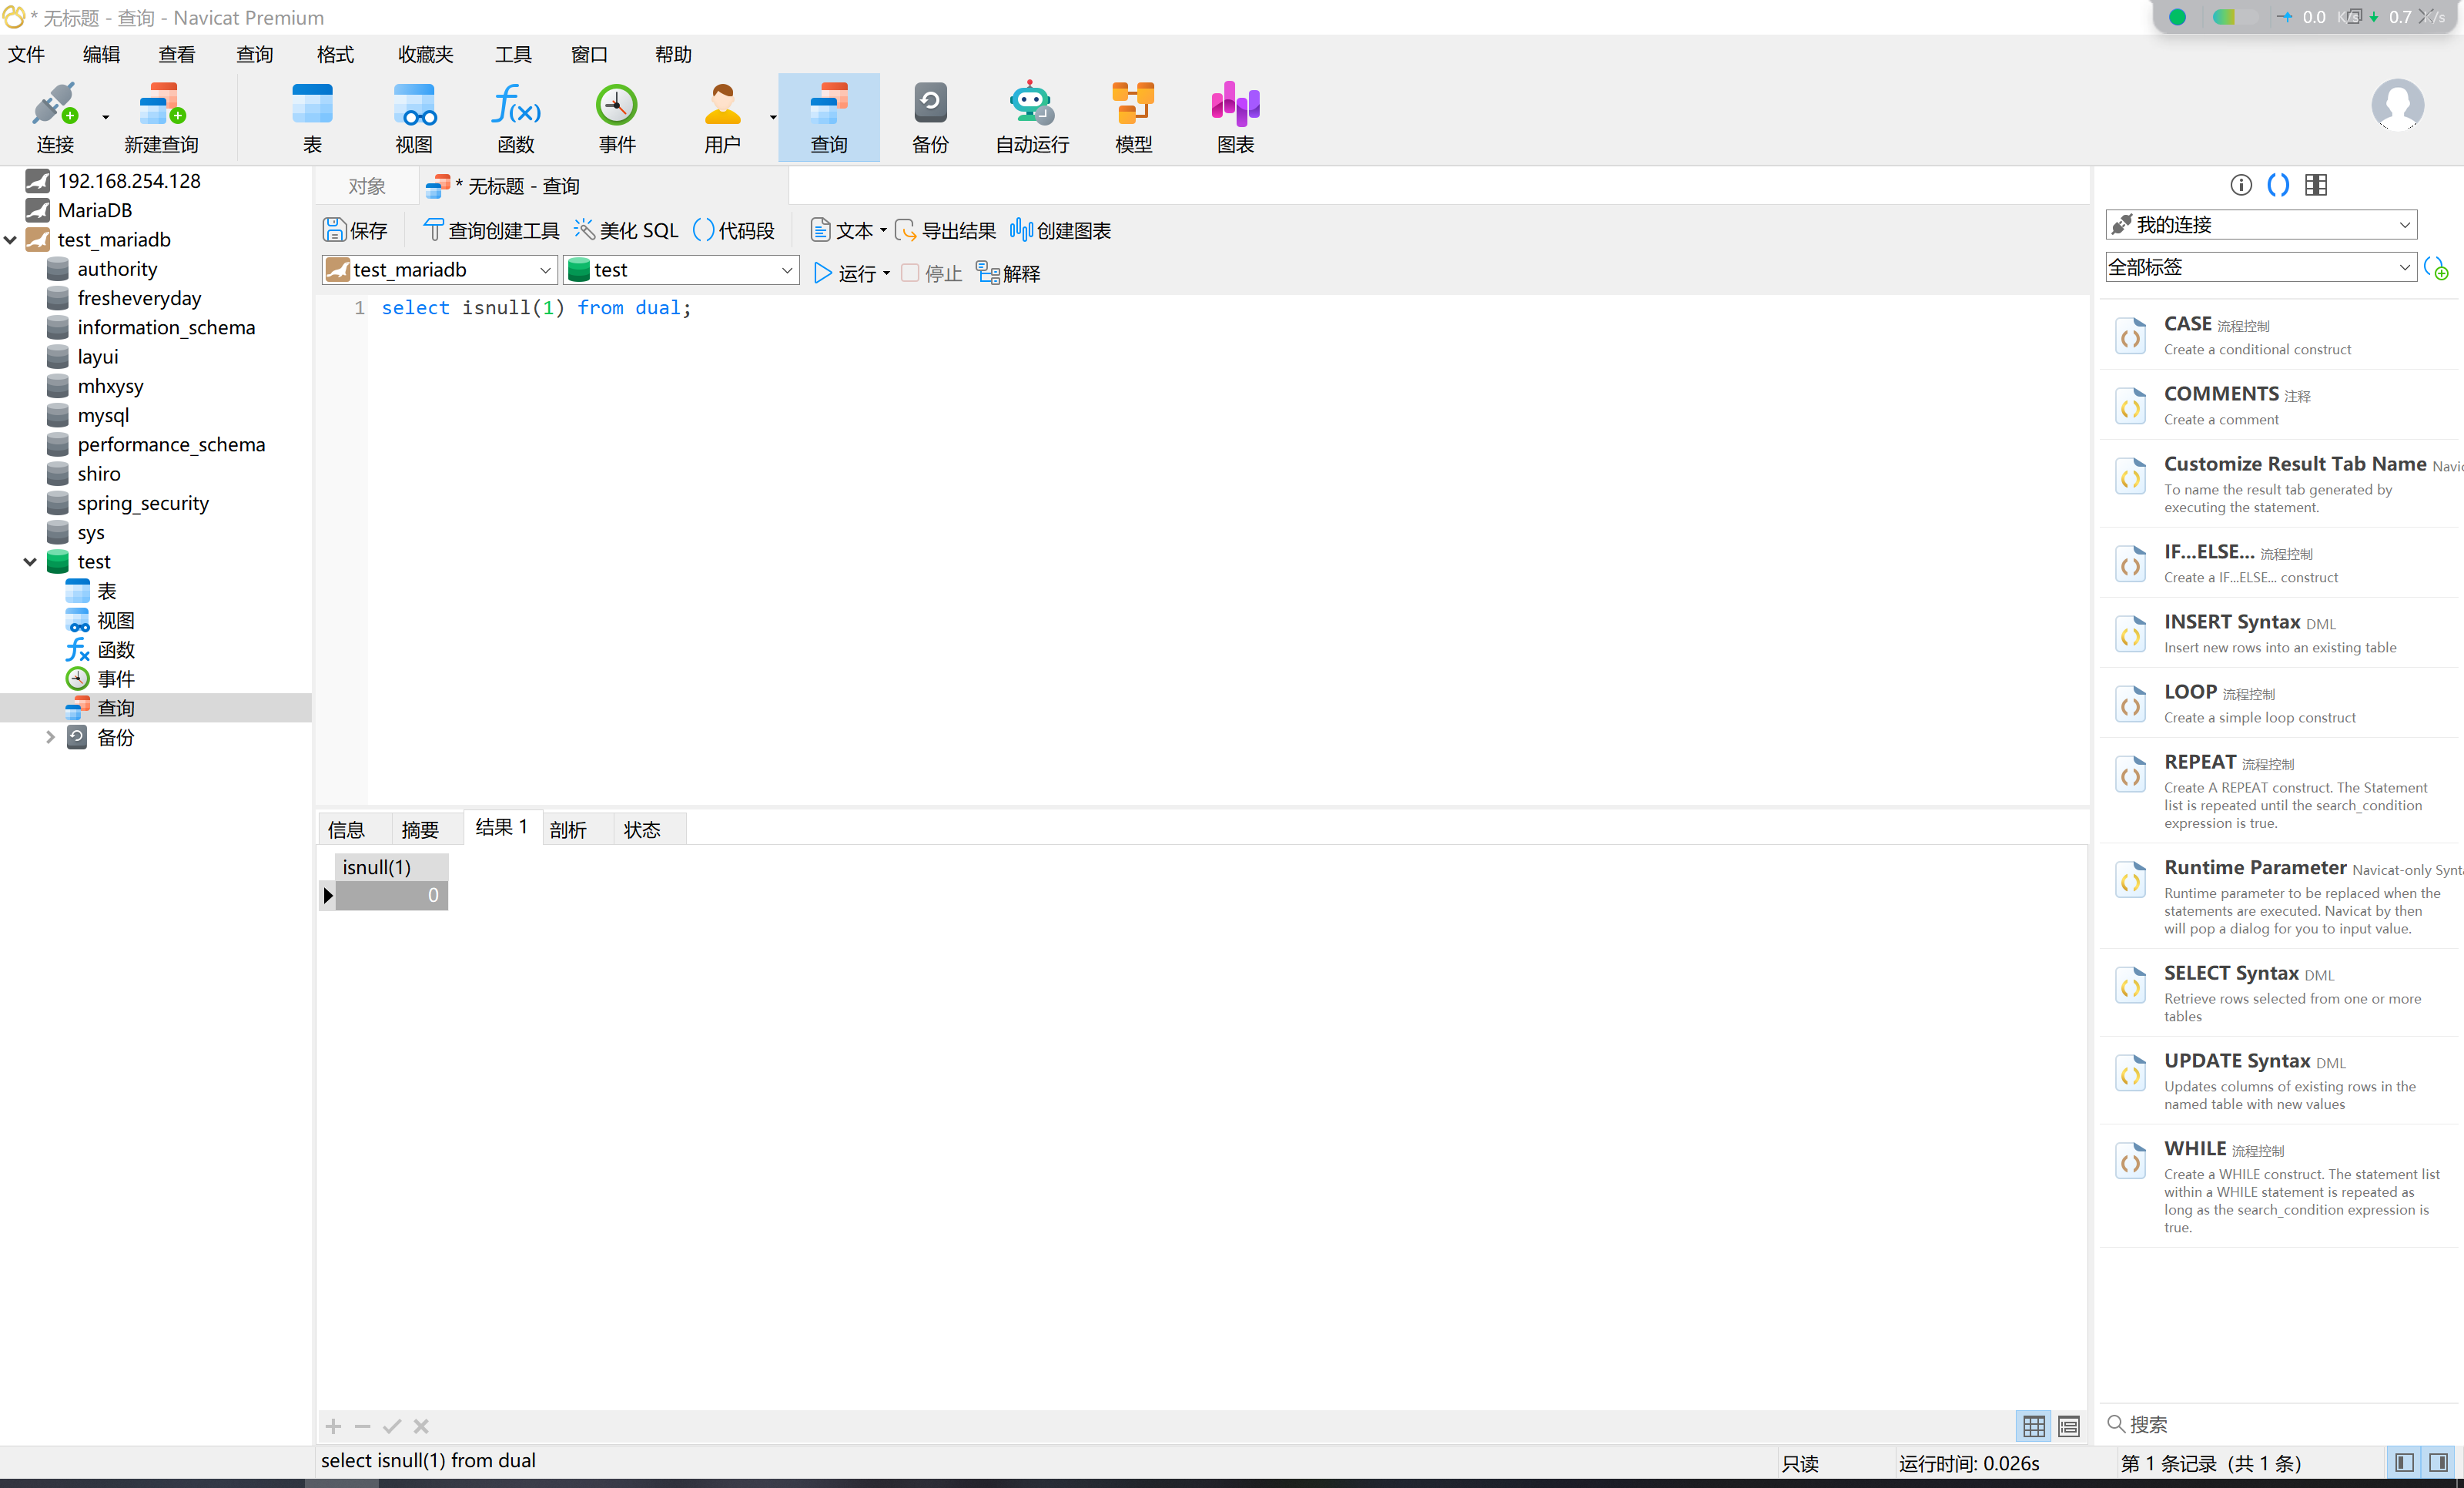This screenshot has height=1488, width=2464.
Task: Open the User toolbar icon
Action: point(722,118)
